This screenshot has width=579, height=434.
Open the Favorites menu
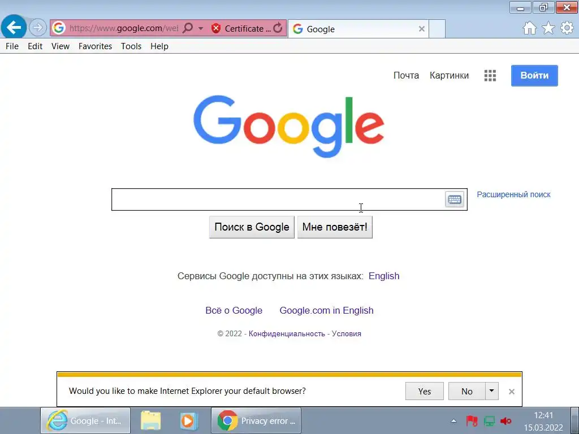tap(95, 46)
